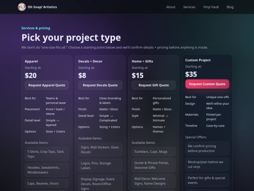Image resolution: width=254 pixels, height=191 pixels.
Task: Open the Oh Snap! Artistics home link
Action: 38,7
